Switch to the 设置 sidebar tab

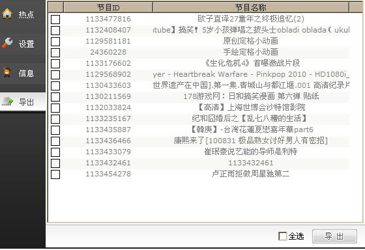[x=23, y=44]
